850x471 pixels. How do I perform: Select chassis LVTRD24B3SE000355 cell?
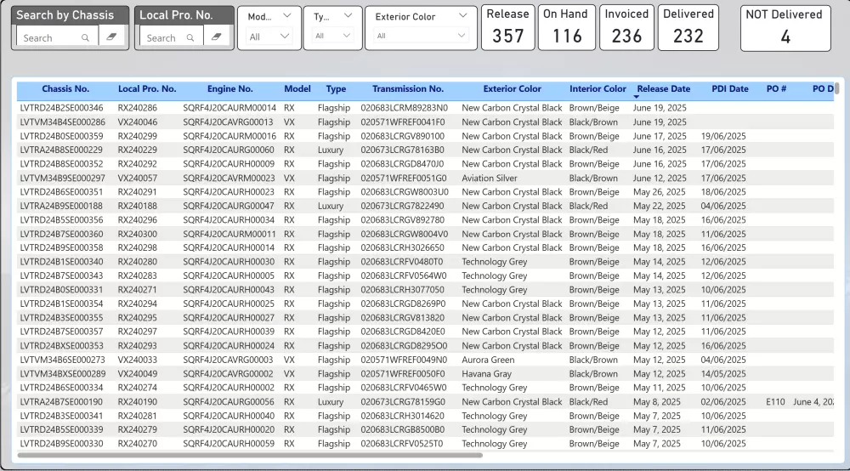61,318
